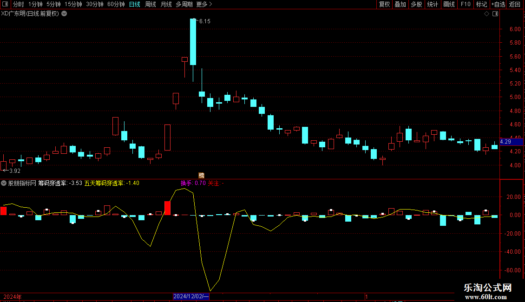This screenshot has height=302, width=525.
Task: Switch to 分时 intraday chart
Action: [x=19, y=4]
